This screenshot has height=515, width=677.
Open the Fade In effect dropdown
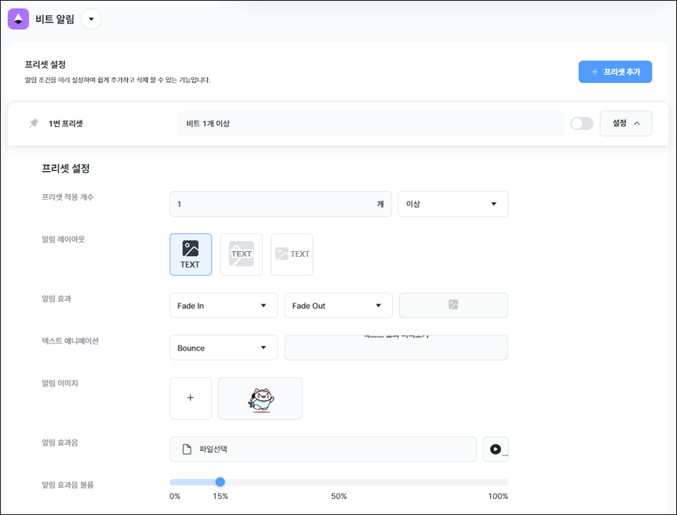(x=223, y=305)
